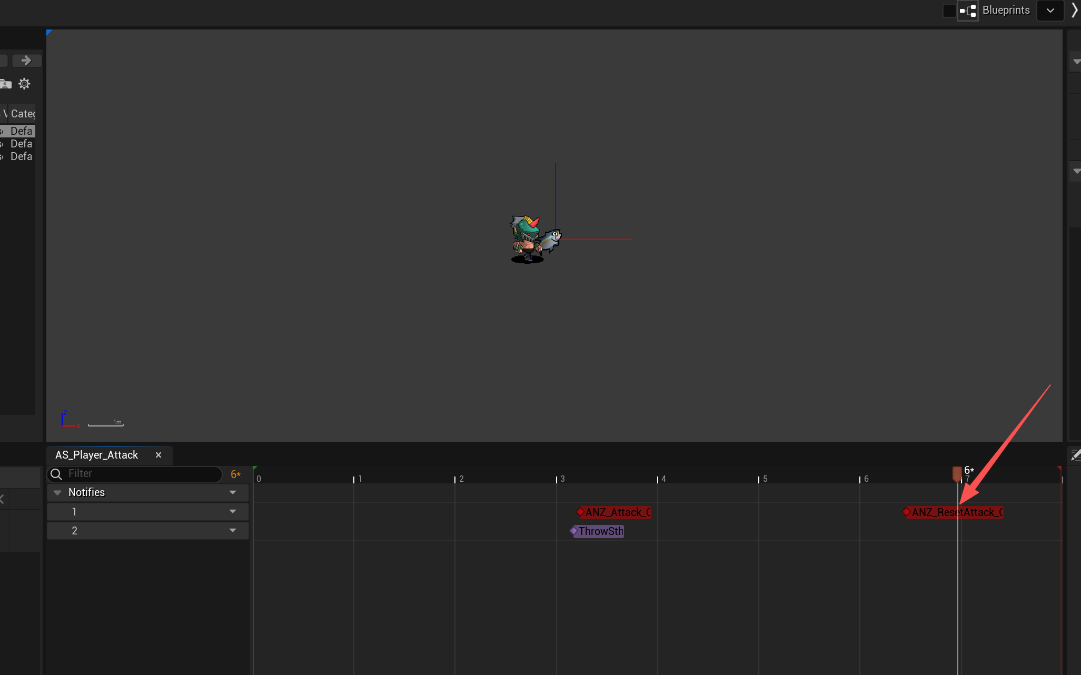Screen dimensions: 1081x675
Task: Close the AS_Player_Attack tab
Action: 158,455
